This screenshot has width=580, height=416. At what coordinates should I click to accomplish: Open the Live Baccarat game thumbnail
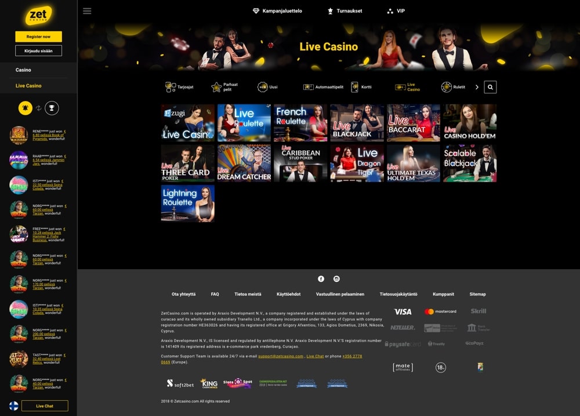(414, 123)
